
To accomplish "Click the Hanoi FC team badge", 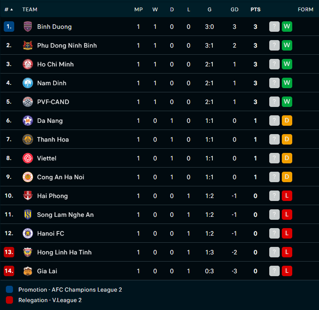I will tap(28, 234).
